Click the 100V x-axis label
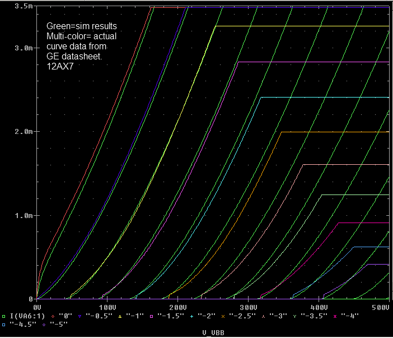Image resolution: width=393 pixels, height=338 pixels. click(x=107, y=307)
